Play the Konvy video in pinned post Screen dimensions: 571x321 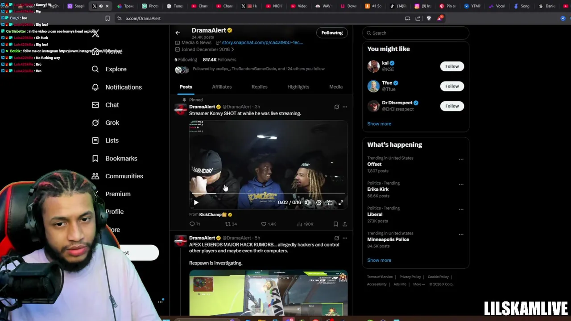click(x=196, y=202)
